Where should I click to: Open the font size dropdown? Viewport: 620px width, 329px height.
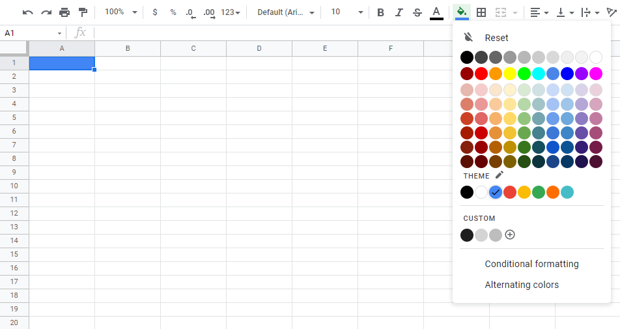click(344, 12)
